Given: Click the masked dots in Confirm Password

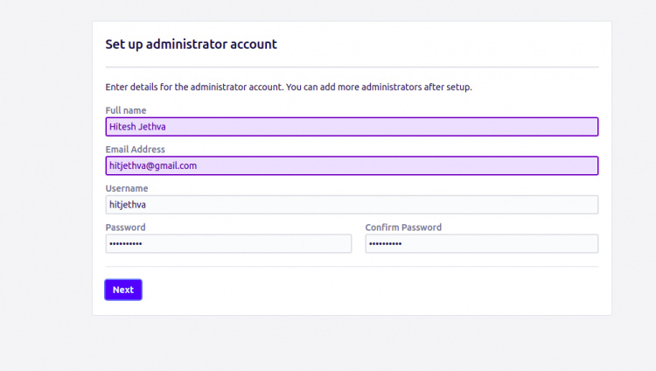Looking at the screenshot, I should 385,243.
